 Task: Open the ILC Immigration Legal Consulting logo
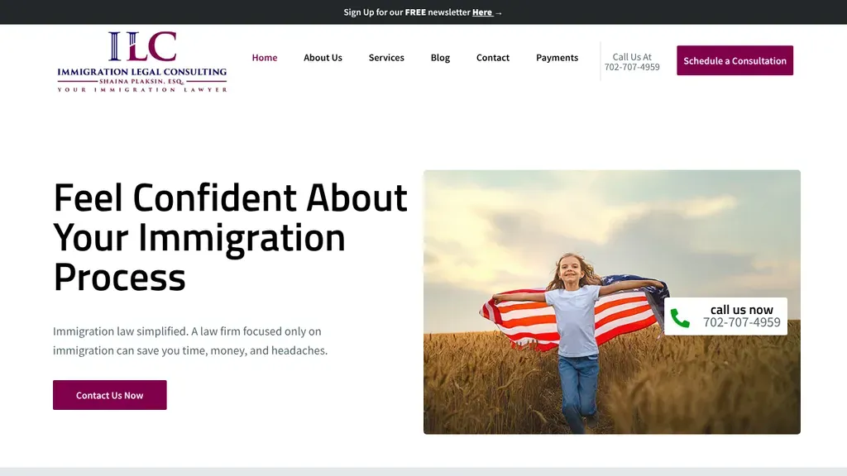tap(142, 61)
